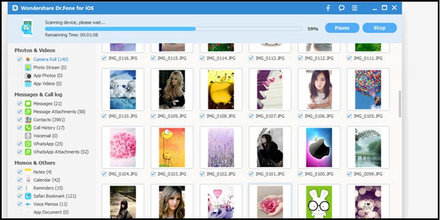Select the bunny with glasses thumbnail
440x220 pixels.
[319, 201]
